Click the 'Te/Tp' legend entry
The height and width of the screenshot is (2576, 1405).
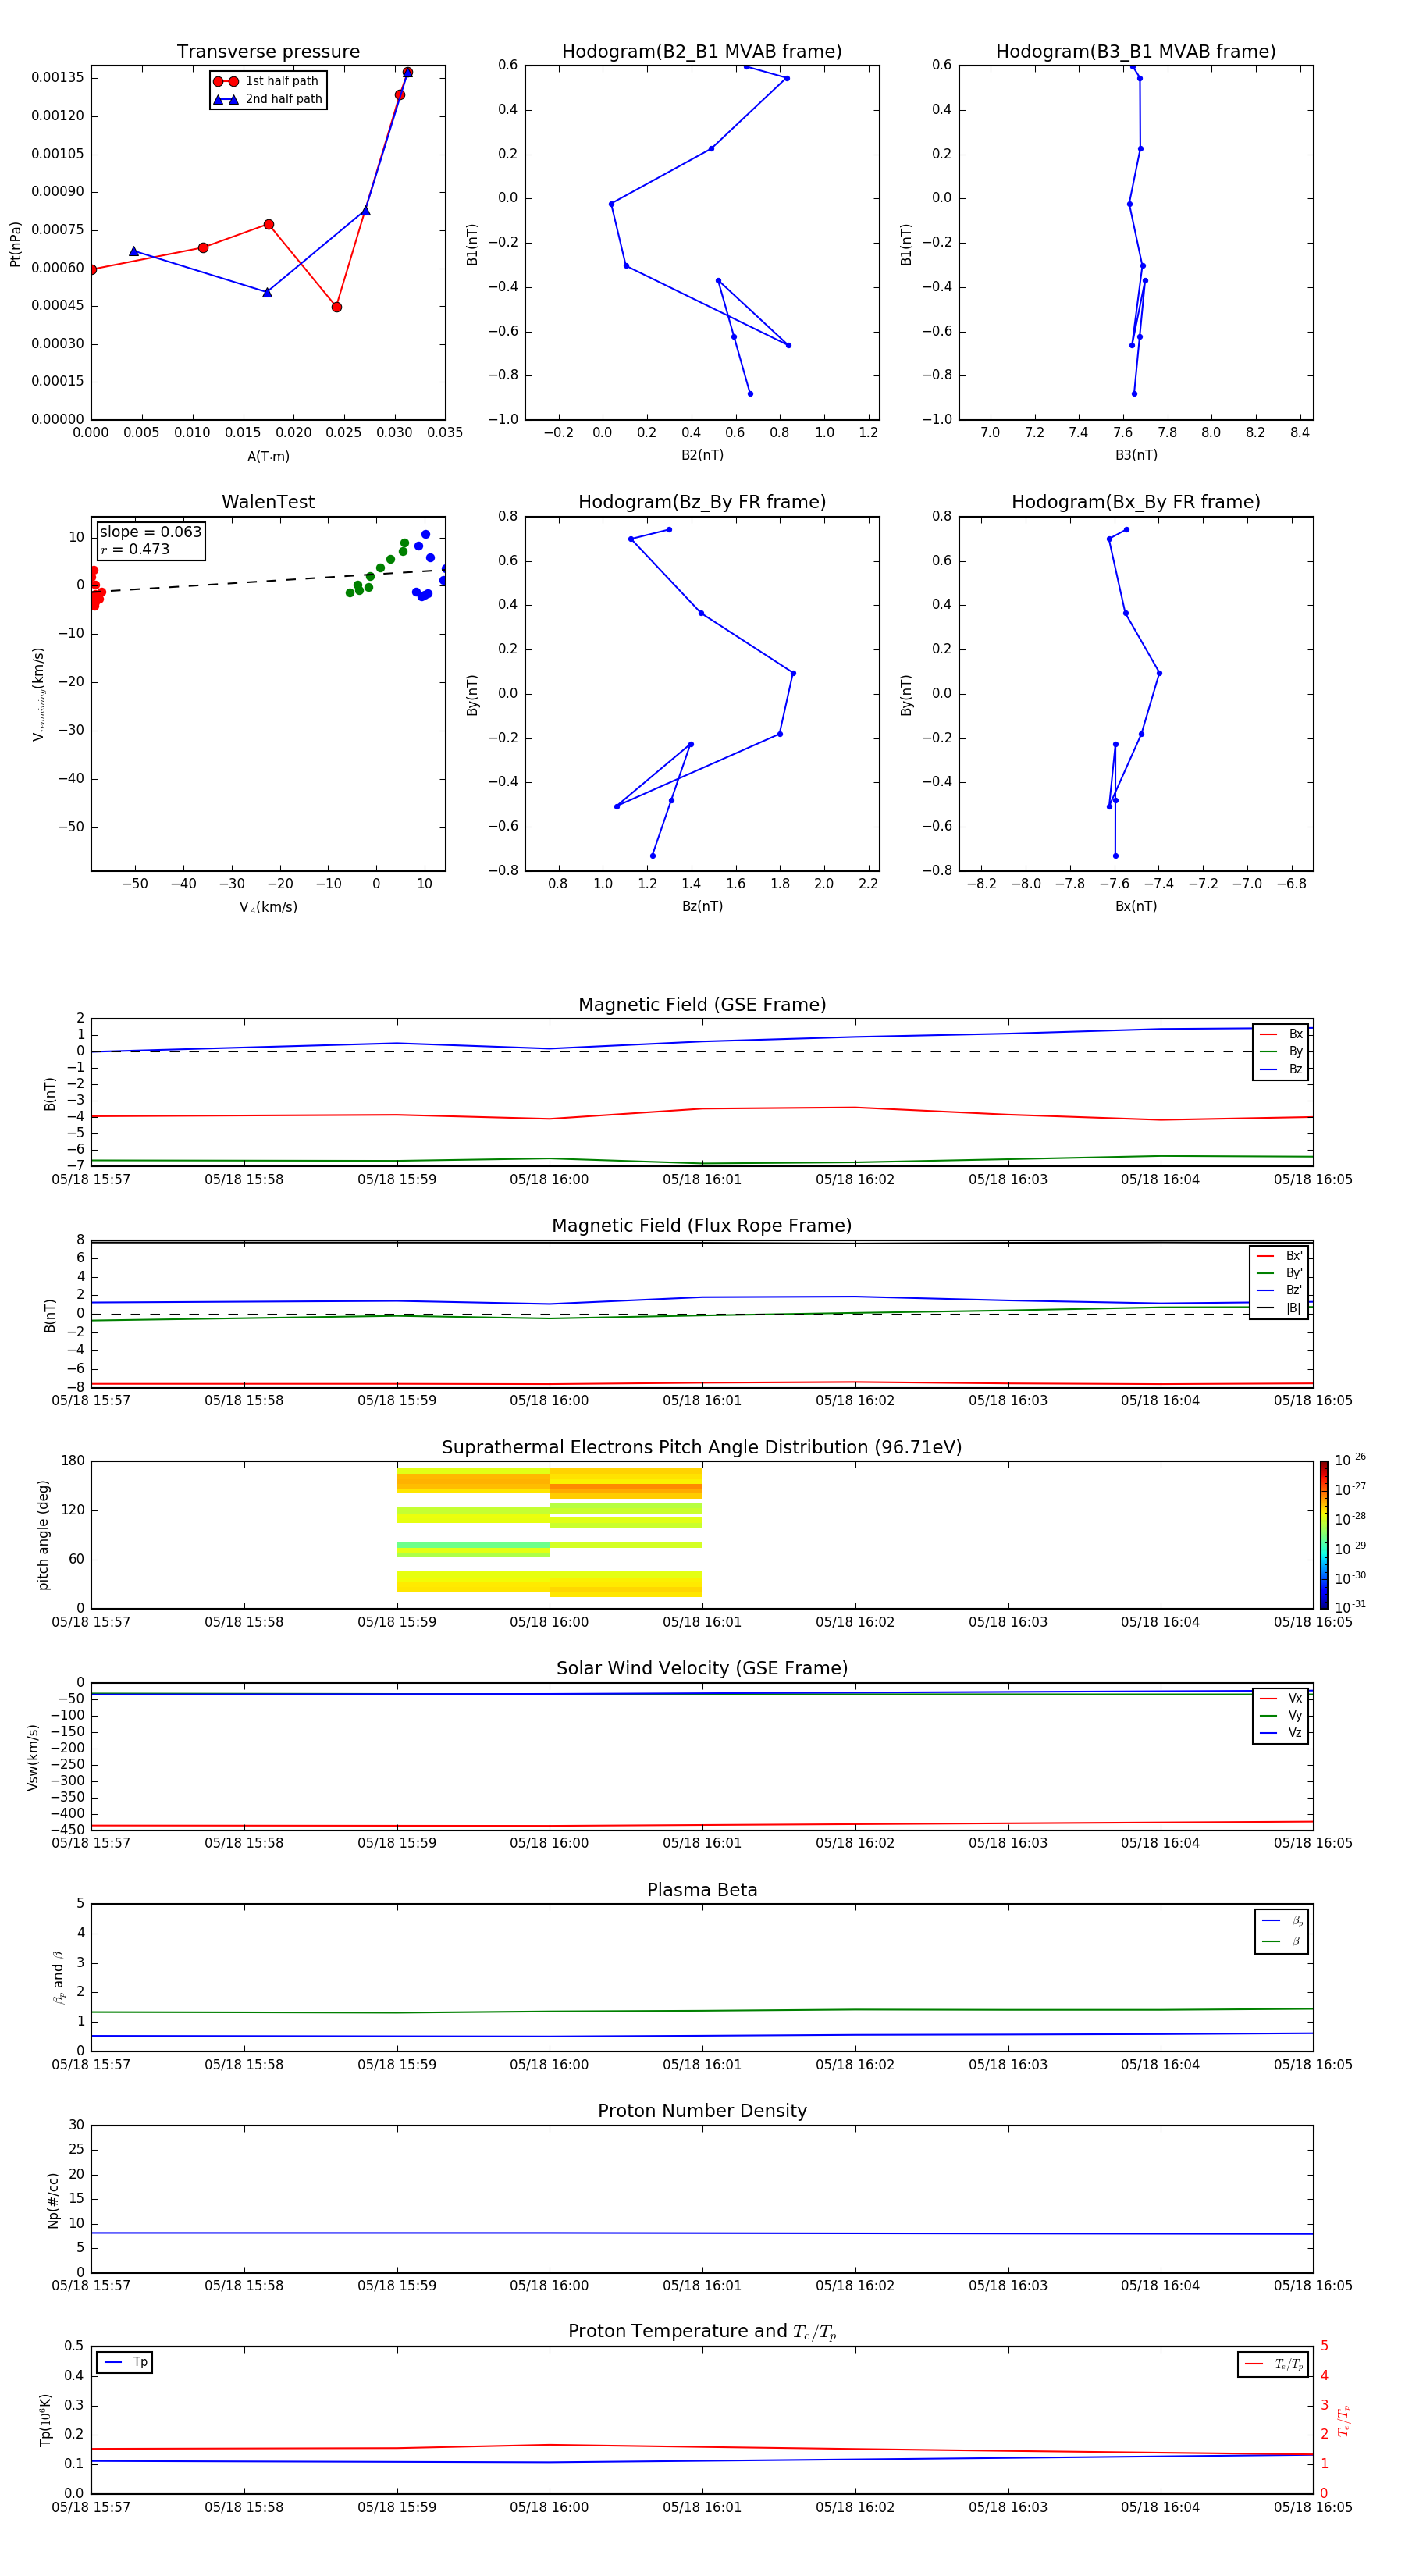coord(1274,2364)
